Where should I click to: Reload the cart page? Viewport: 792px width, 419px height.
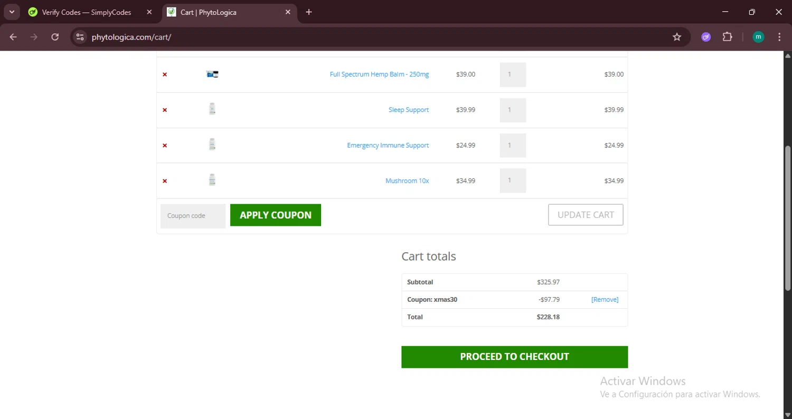pos(55,37)
